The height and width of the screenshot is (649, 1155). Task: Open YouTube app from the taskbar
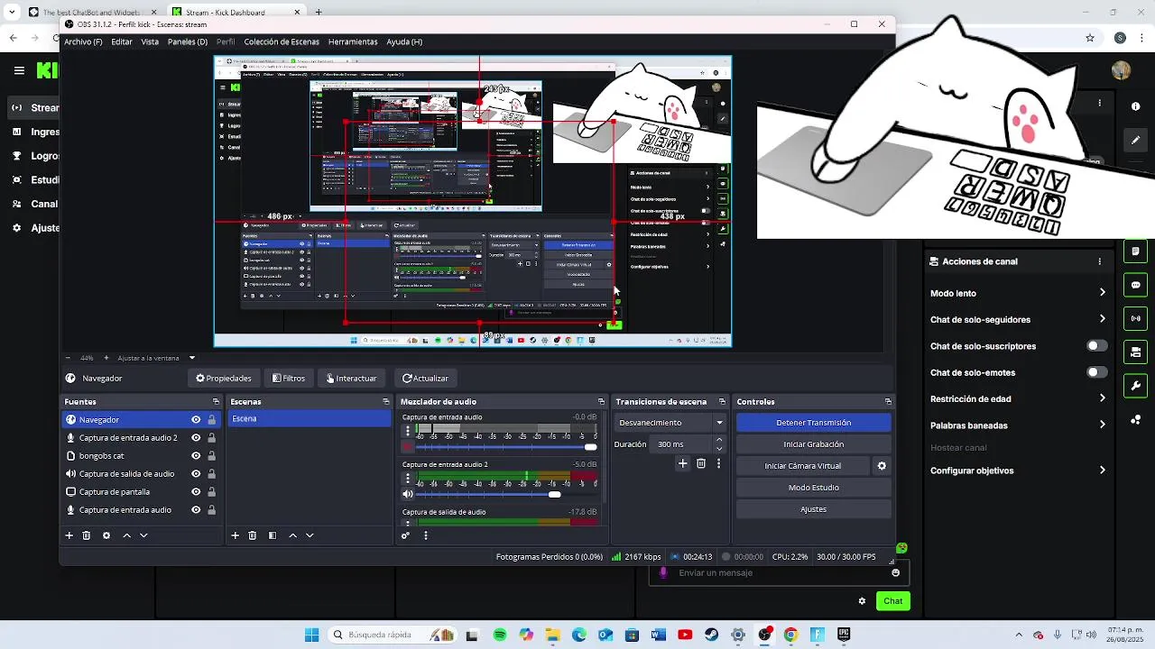click(685, 635)
